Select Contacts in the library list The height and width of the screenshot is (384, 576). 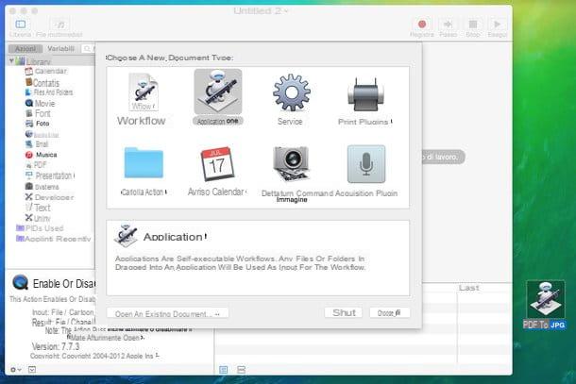pos(42,83)
